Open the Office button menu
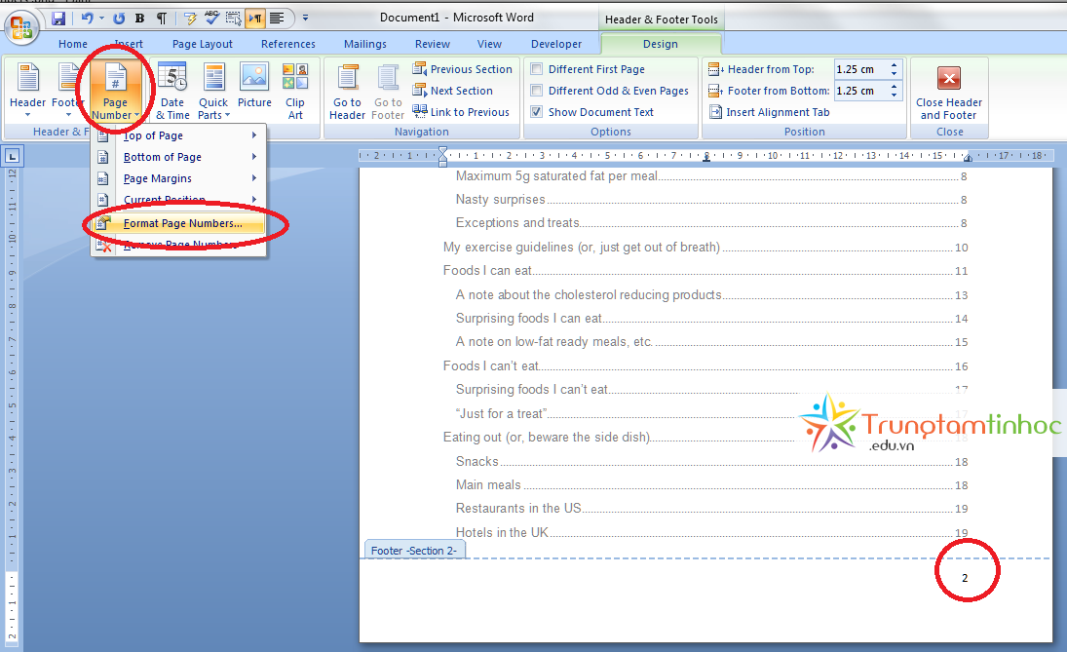 [21, 27]
